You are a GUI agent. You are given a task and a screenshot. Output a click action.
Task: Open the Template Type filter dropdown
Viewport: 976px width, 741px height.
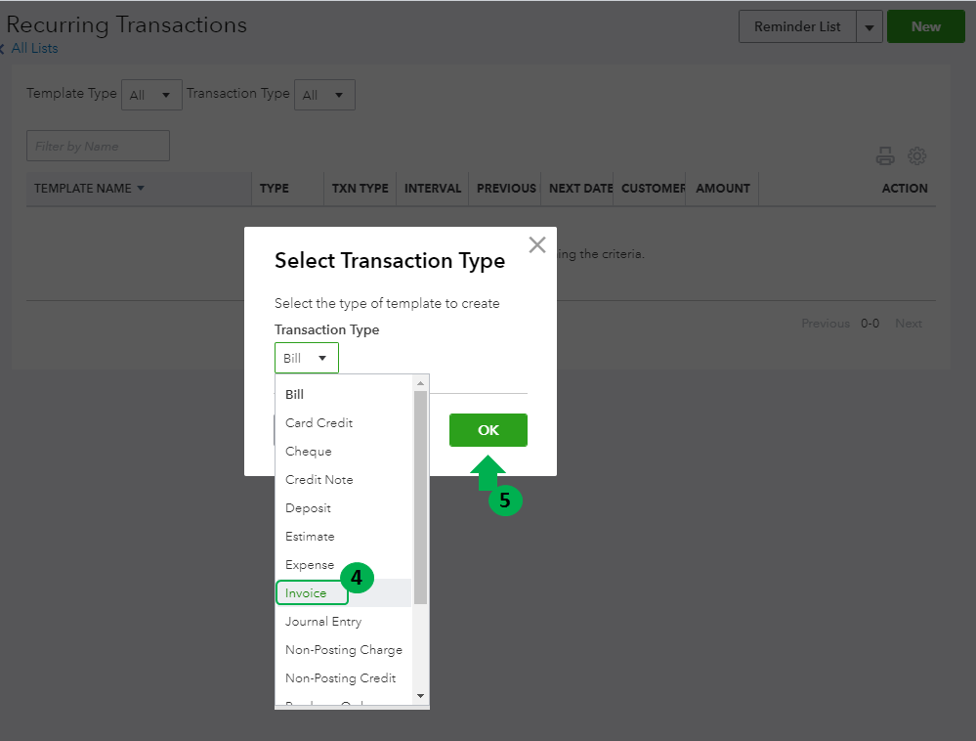(x=151, y=95)
